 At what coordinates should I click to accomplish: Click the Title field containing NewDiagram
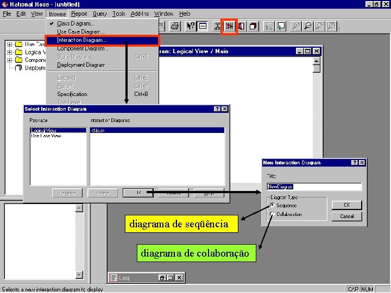[x=314, y=187]
